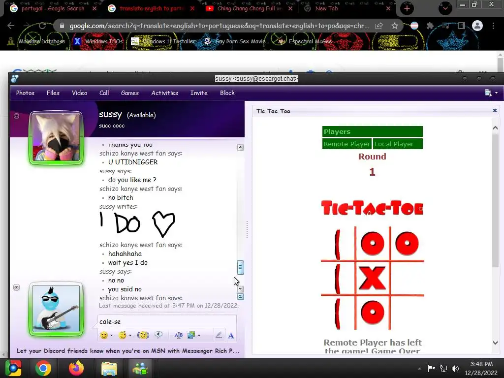The image size is (504, 378).
Task: Go back with the browser back arrow
Action: click(11, 26)
